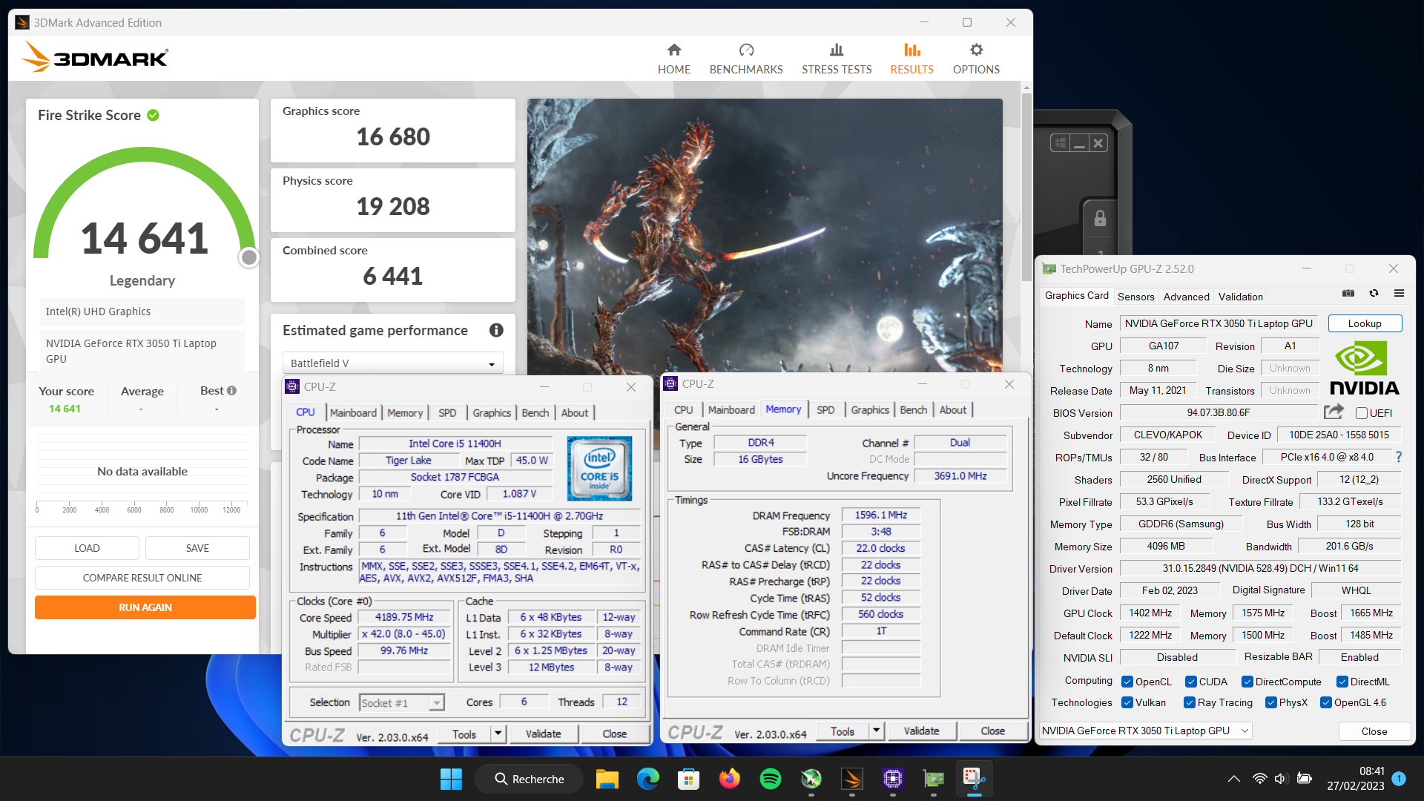Click the SAVE button in 3DMark
This screenshot has width=1424, height=801.
(x=197, y=548)
